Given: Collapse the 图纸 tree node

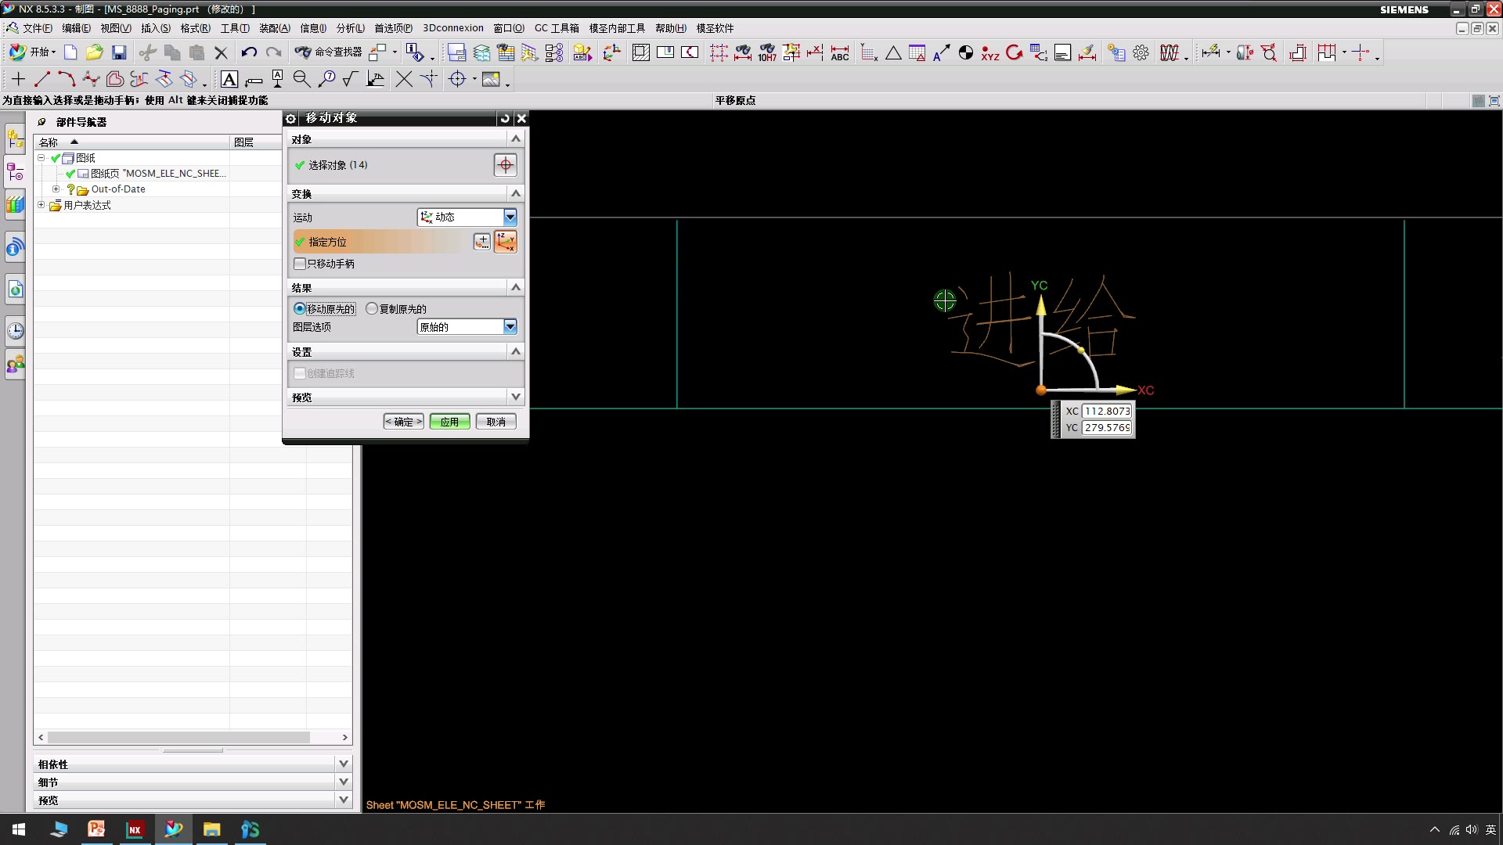Looking at the screenshot, I should (41, 158).
